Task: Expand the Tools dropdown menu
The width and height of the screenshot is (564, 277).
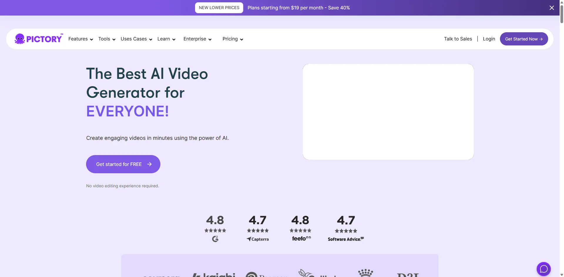Action: [107, 39]
